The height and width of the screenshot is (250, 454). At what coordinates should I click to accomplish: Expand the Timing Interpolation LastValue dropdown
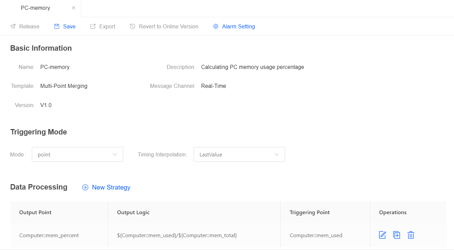[x=239, y=154]
